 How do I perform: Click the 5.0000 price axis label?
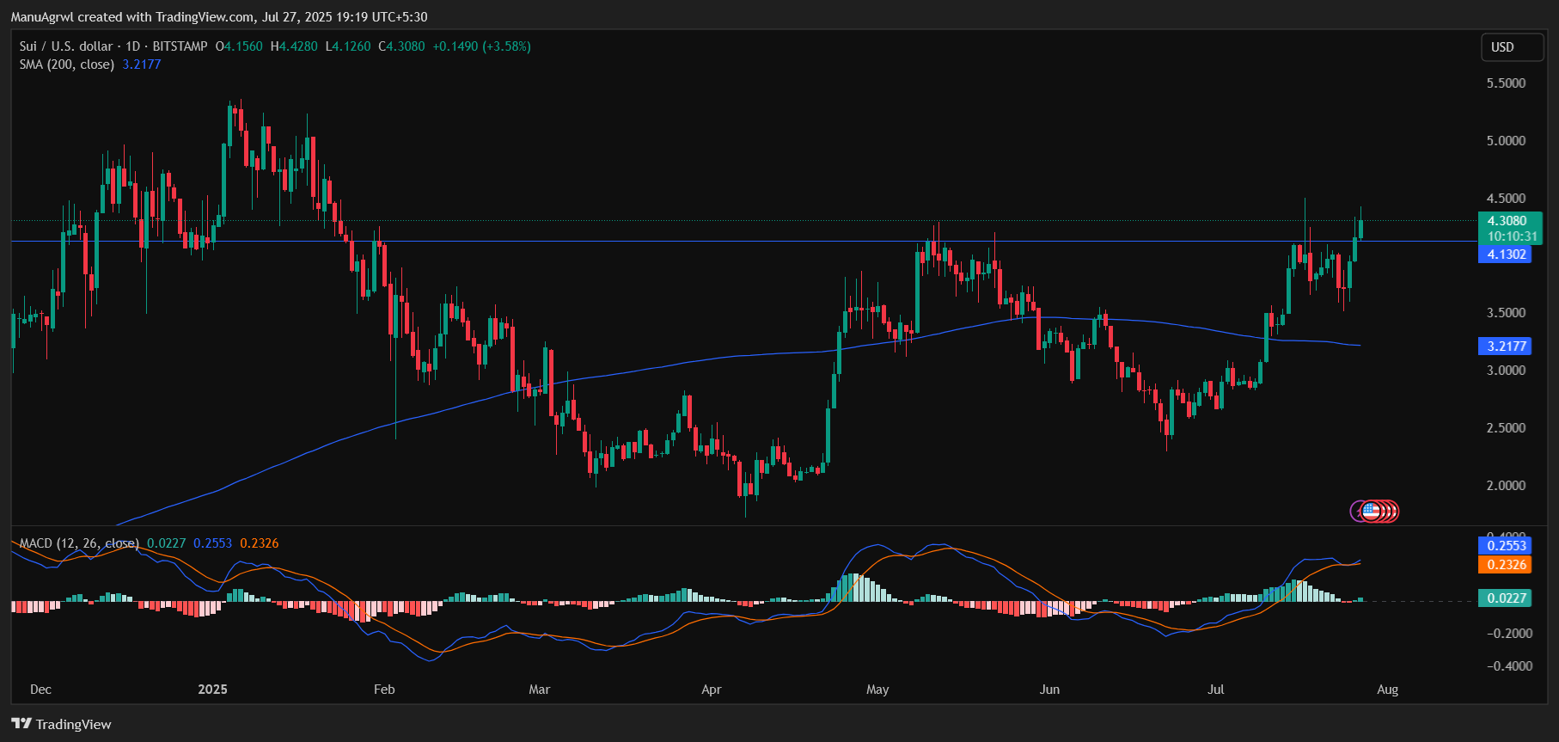click(1506, 141)
